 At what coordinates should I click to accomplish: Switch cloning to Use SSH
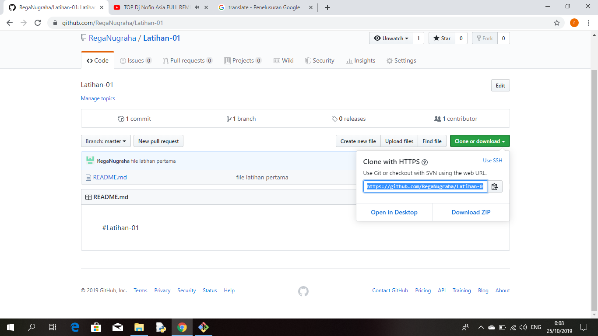click(492, 161)
